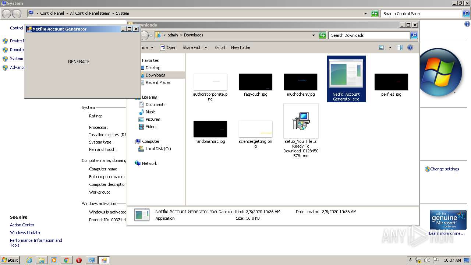
Task: Click Open in the Explorer toolbar
Action: [x=168, y=47]
